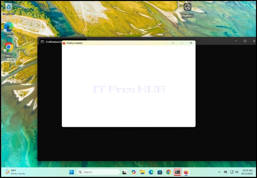Open Microsoft Store from the taskbar
Image resolution: width=257 pixels, height=178 pixels.
tap(160, 172)
